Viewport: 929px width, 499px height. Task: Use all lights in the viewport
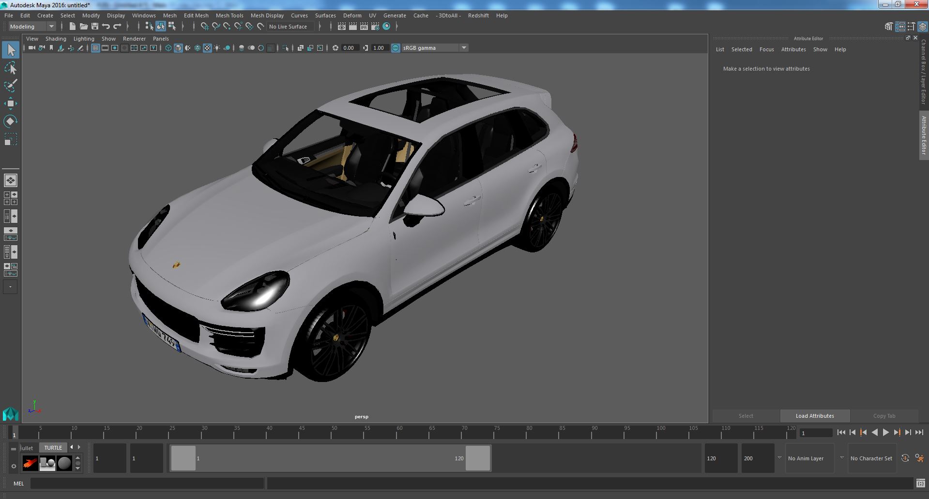pyautogui.click(x=217, y=48)
